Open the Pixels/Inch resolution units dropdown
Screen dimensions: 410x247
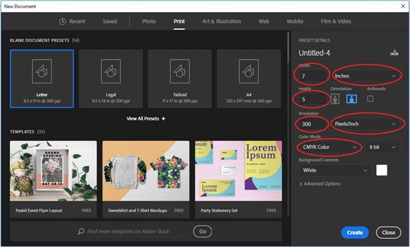366,123
